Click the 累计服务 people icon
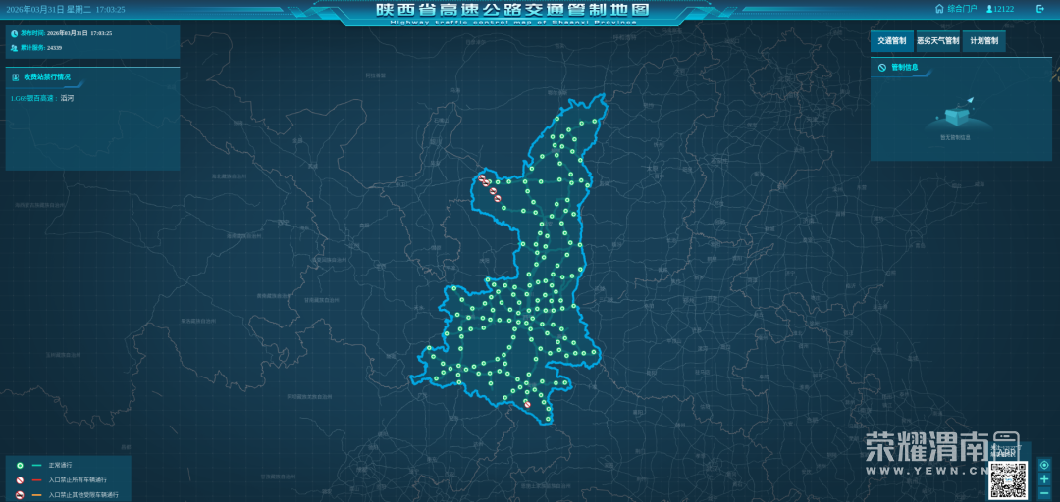This screenshot has height=502, width=1060. pyautogui.click(x=15, y=47)
